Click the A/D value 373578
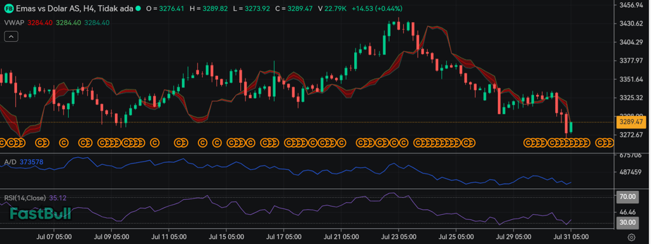Viewport: 651px width, 244px height. pos(31,162)
